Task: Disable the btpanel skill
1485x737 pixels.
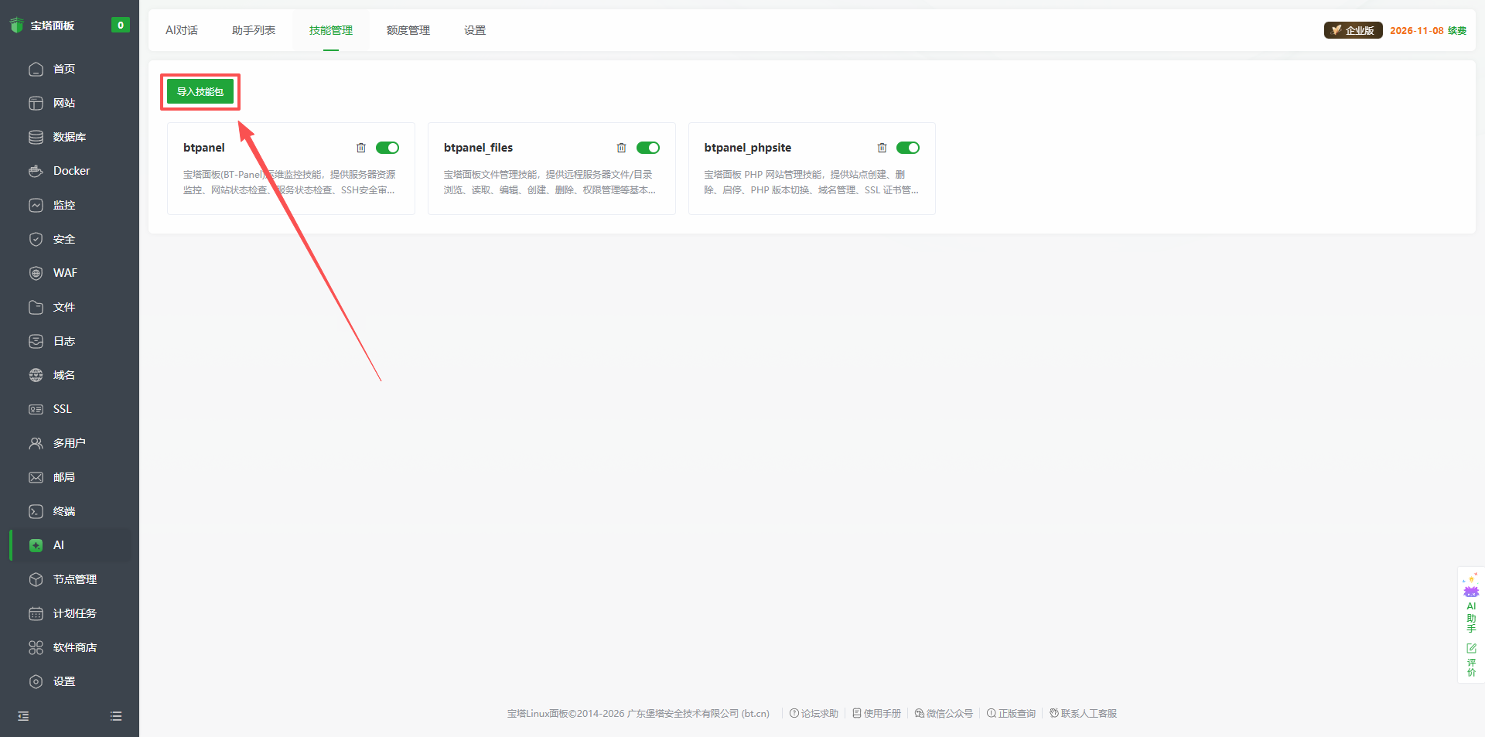Action: (387, 148)
